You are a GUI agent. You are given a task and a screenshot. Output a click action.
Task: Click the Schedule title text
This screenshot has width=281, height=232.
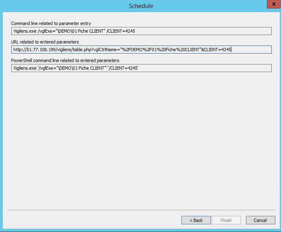(x=141, y=6)
